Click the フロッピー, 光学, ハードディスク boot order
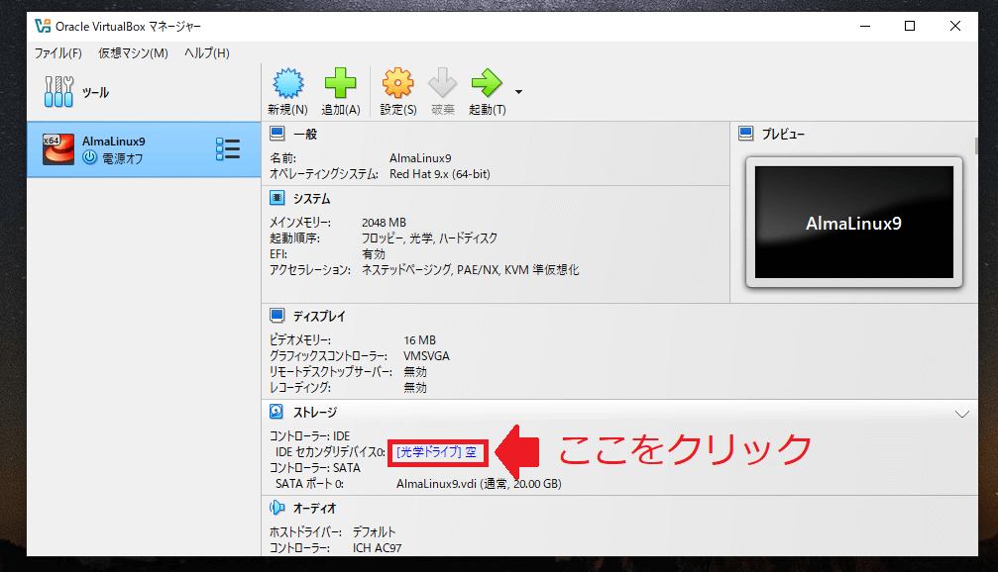998x572 pixels. [429, 238]
